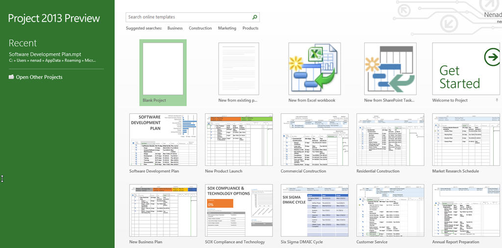Select the Commercial Construction template
This screenshot has height=248, width=502.
314,139
